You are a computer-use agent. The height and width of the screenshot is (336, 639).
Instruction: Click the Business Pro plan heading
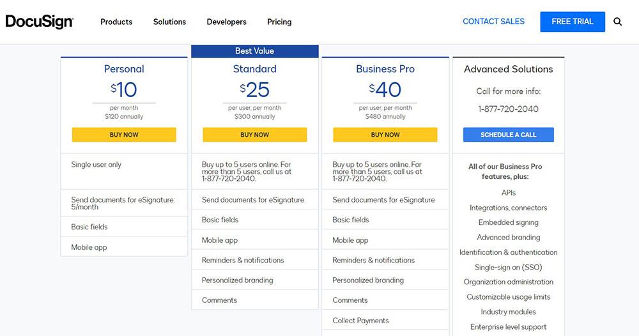click(385, 69)
